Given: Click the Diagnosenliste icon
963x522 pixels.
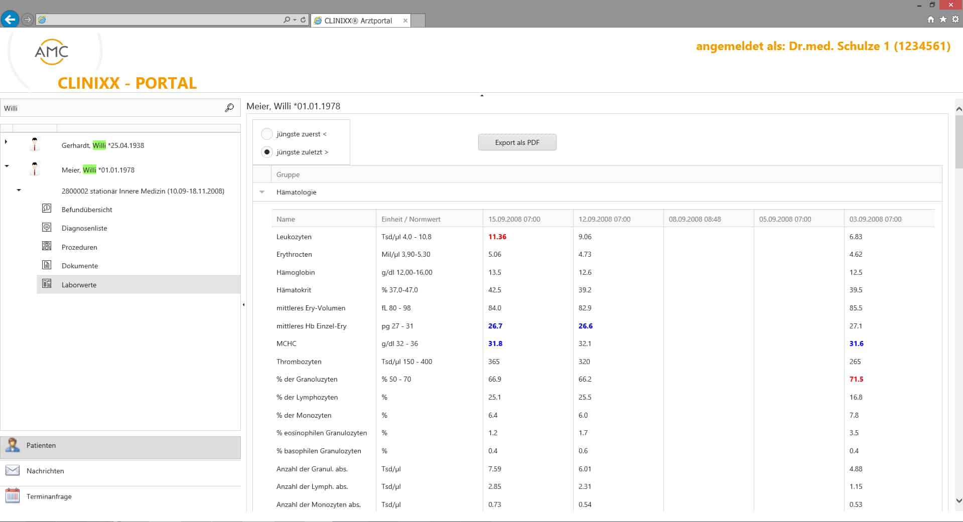Looking at the screenshot, I should tap(47, 228).
